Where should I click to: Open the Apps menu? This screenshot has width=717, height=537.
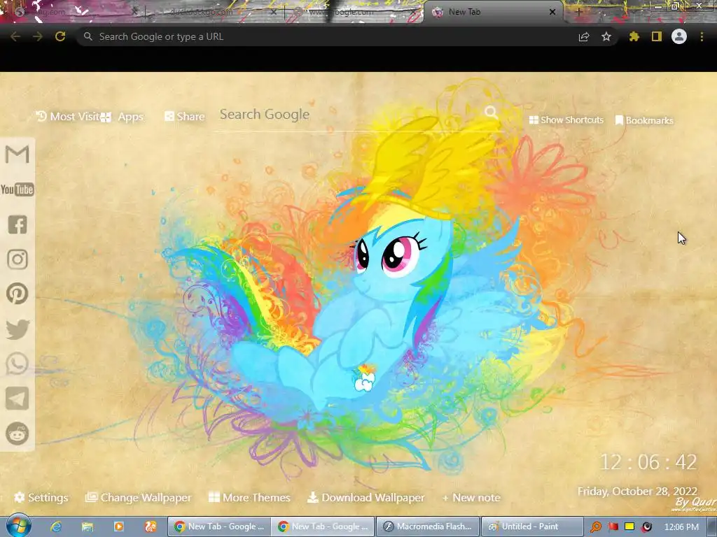click(122, 117)
